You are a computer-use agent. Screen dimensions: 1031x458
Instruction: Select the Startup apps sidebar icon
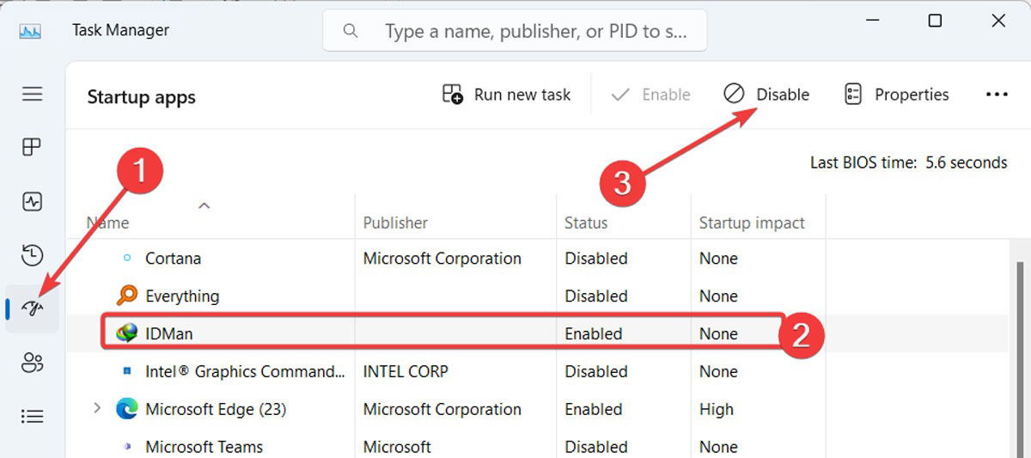click(x=33, y=308)
